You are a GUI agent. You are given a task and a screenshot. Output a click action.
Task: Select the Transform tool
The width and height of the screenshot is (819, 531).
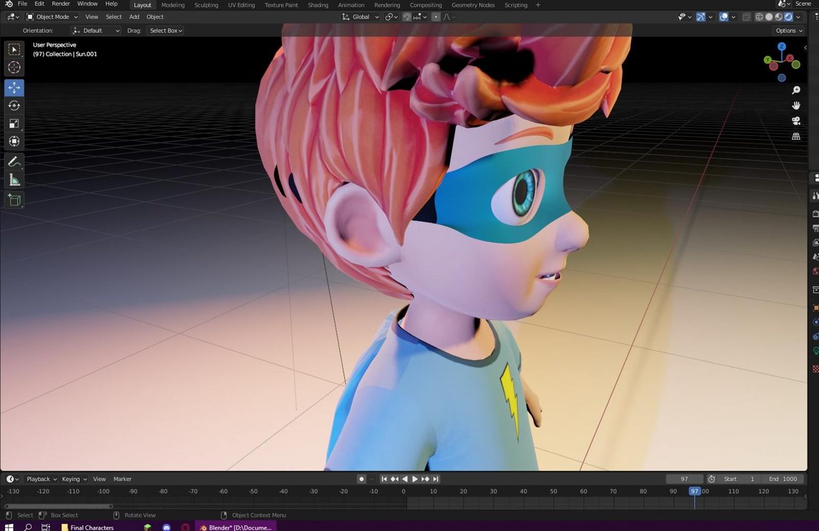(x=14, y=142)
